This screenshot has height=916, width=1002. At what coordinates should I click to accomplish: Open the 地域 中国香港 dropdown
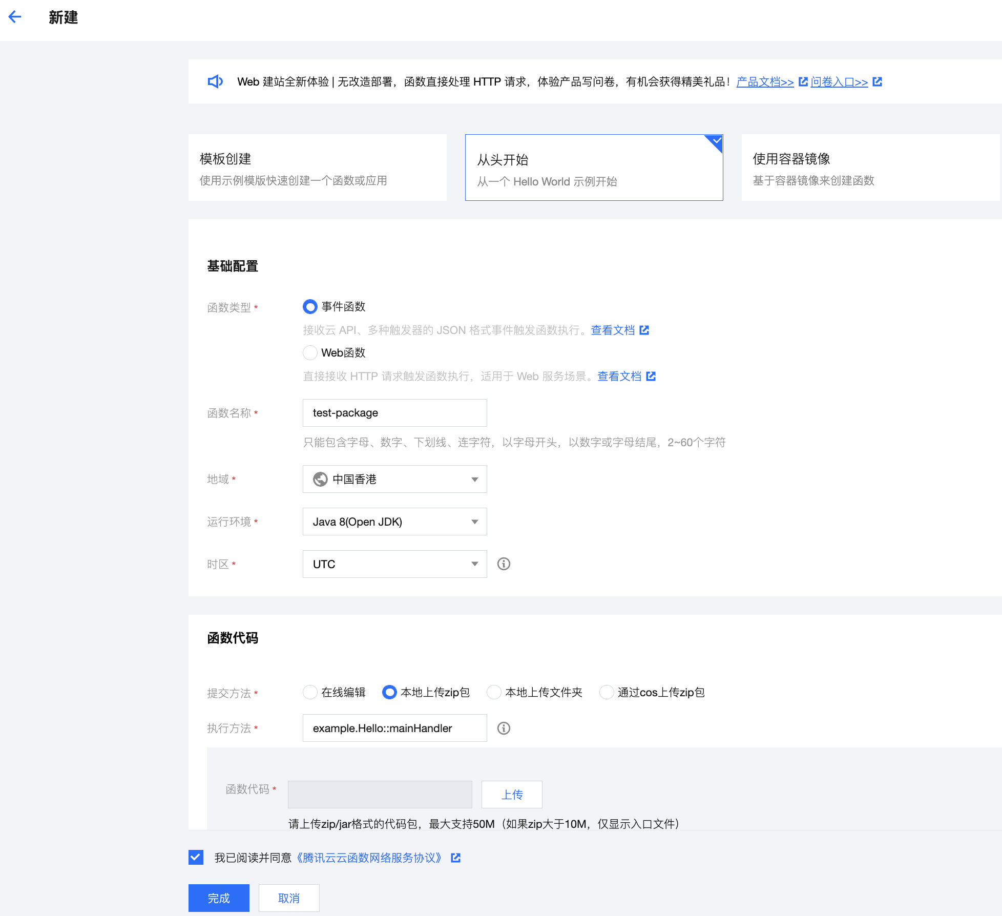pos(395,480)
